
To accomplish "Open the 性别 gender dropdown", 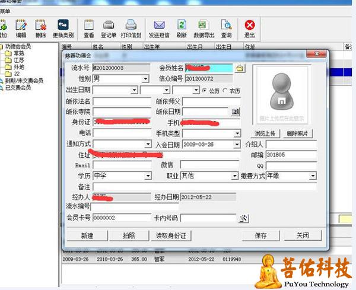I will tap(145, 79).
